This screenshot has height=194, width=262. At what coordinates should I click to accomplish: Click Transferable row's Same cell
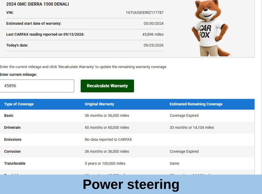click(174, 163)
